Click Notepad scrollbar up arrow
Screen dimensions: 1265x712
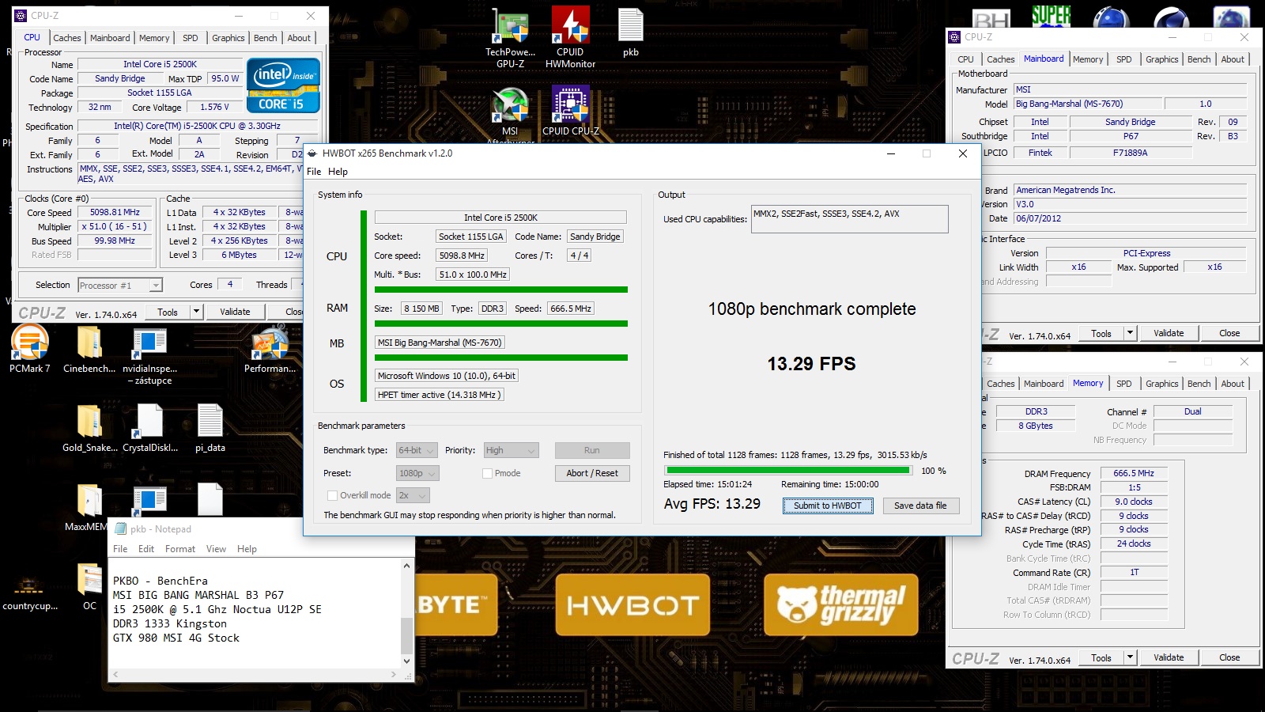click(407, 566)
